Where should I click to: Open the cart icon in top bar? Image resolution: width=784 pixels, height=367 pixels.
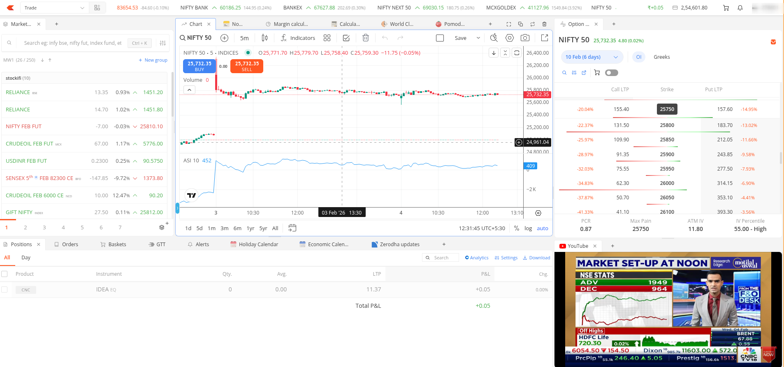coord(726,8)
